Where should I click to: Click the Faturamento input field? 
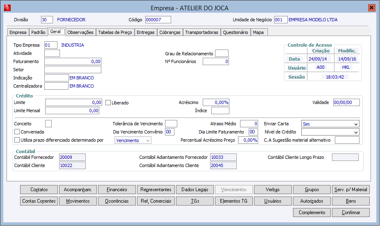pyautogui.click(x=73, y=61)
